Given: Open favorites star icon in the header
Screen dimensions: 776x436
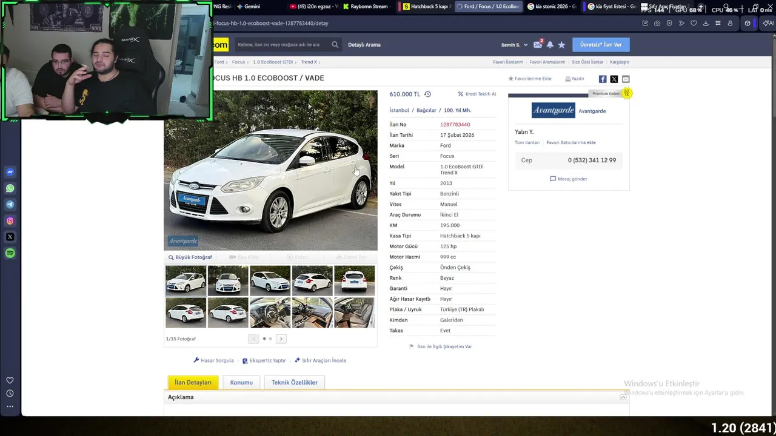Looking at the screenshot, I should (x=561, y=45).
